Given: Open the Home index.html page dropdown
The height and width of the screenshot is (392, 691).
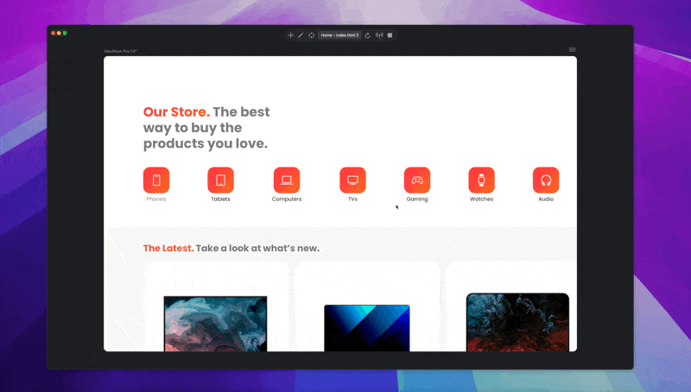Looking at the screenshot, I should pos(339,35).
